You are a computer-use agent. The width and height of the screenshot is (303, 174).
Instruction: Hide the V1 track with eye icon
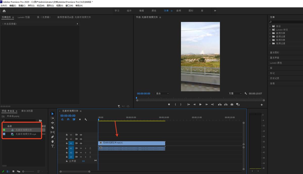pos(81,143)
